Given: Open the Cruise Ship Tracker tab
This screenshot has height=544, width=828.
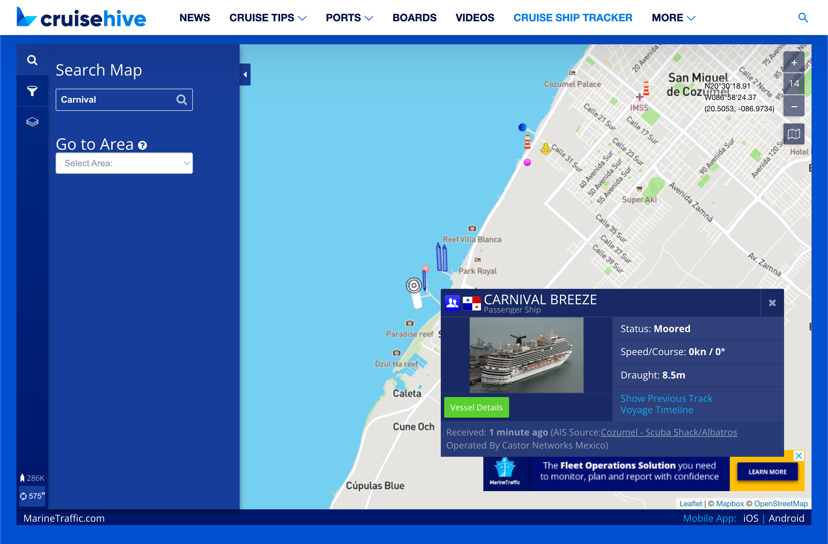Looking at the screenshot, I should (573, 18).
